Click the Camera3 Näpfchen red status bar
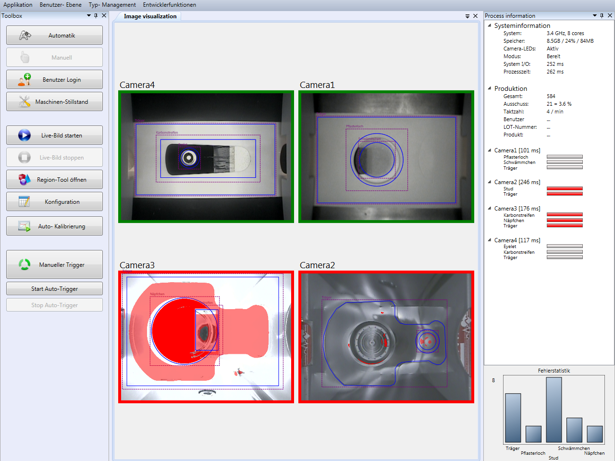Image resolution: width=615 pixels, height=461 pixels. 565,220
